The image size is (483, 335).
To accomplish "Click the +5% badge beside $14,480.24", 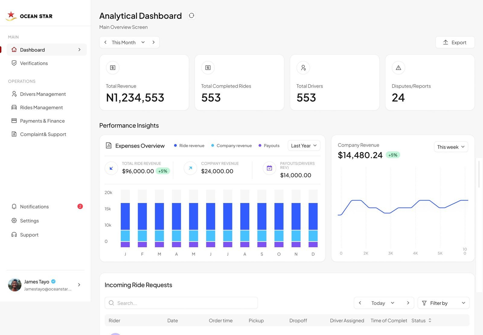I will tap(393, 155).
